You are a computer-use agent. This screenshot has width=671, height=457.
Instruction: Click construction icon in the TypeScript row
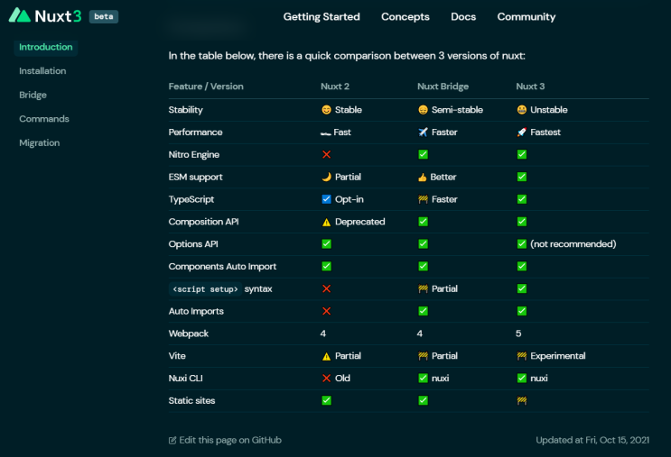coord(423,199)
